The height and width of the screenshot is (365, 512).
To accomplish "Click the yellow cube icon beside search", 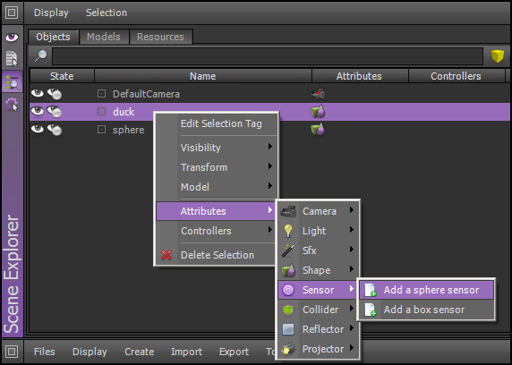I will (x=498, y=56).
